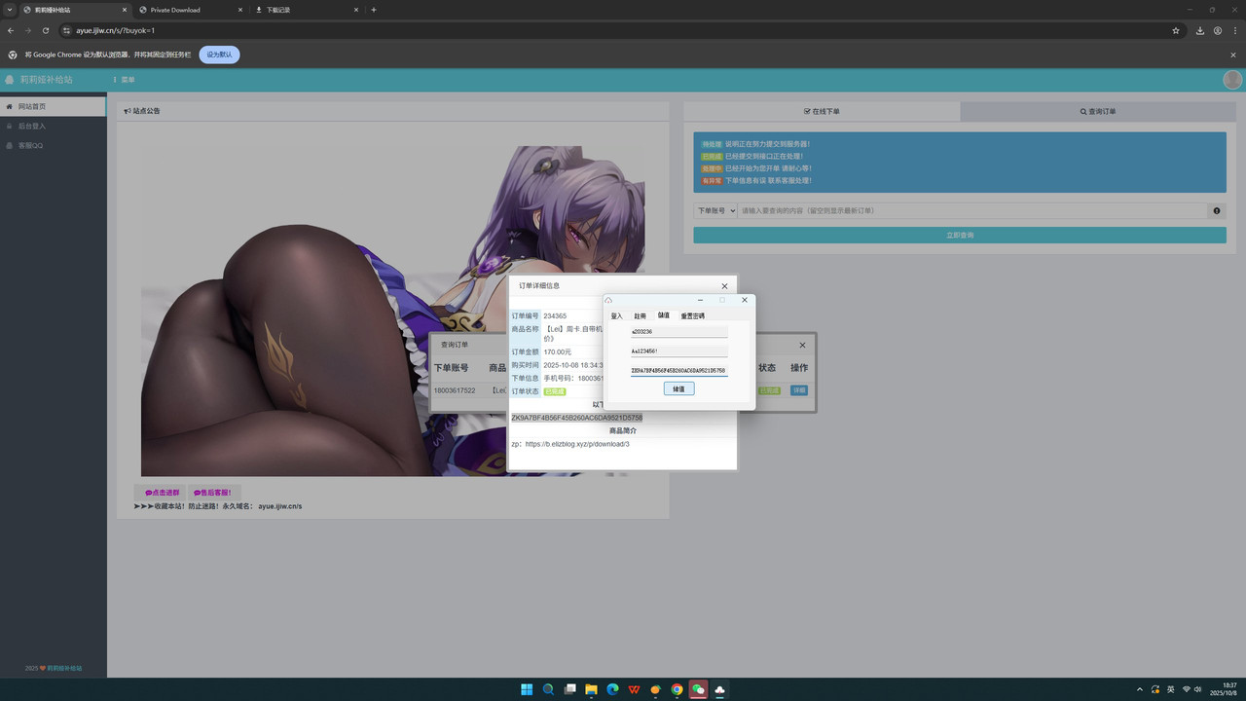Click the 售后客服 after-sales support button
Screen dimensions: 1246x701
[x=214, y=493]
